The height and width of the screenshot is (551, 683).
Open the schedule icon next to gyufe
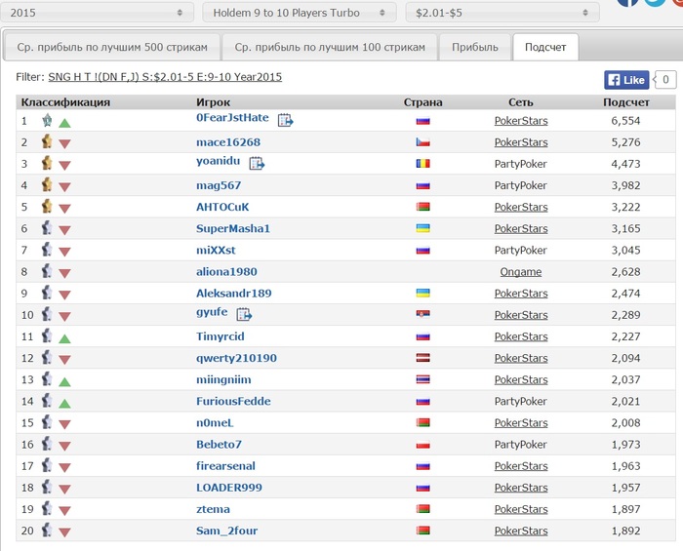[244, 314]
